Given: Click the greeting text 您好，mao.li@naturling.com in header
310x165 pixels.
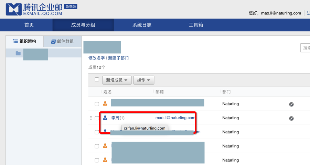Looking at the screenshot, I should click(x=275, y=13).
